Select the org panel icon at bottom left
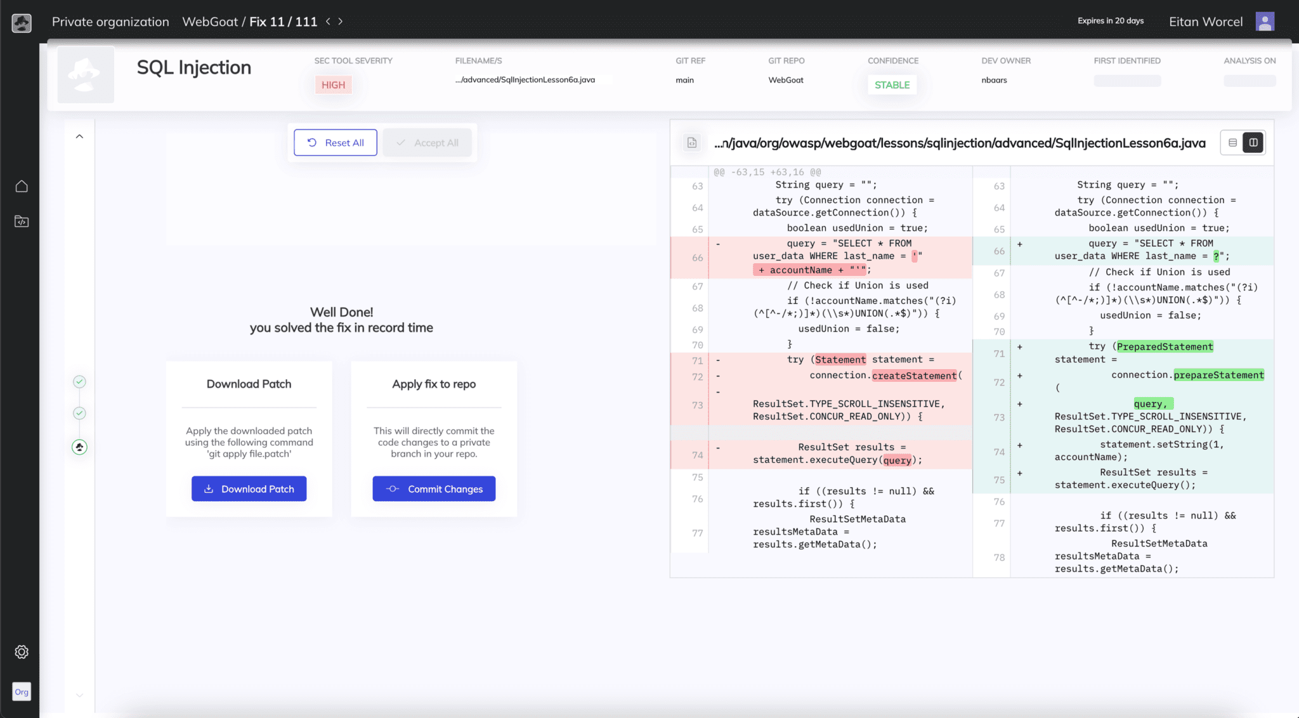This screenshot has height=718, width=1299. pyautogui.click(x=22, y=691)
